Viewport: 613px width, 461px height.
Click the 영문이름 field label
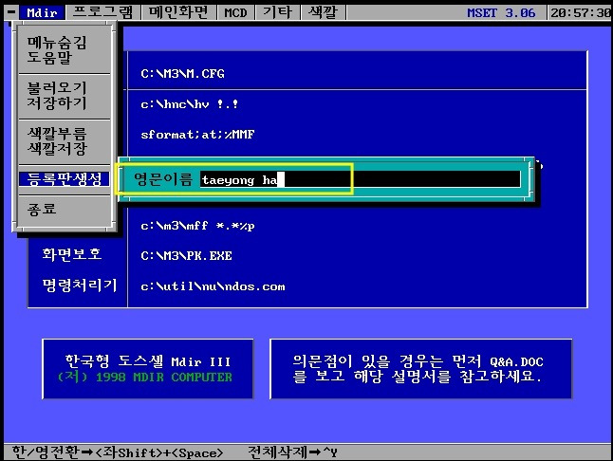(x=163, y=179)
